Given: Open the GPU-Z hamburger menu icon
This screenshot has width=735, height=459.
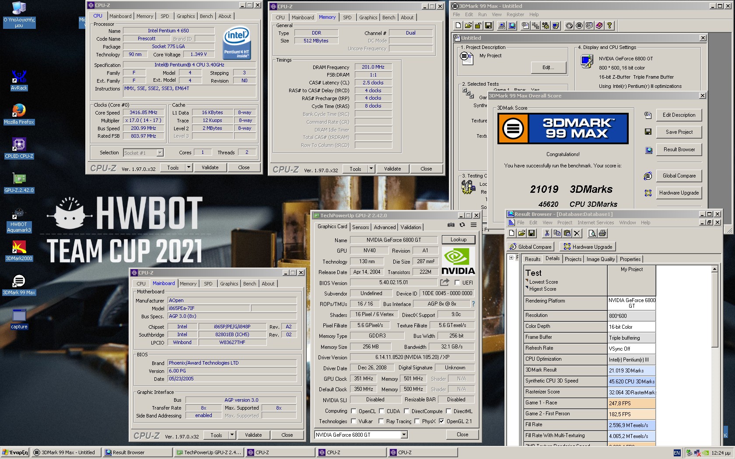Looking at the screenshot, I should pyautogui.click(x=473, y=225).
